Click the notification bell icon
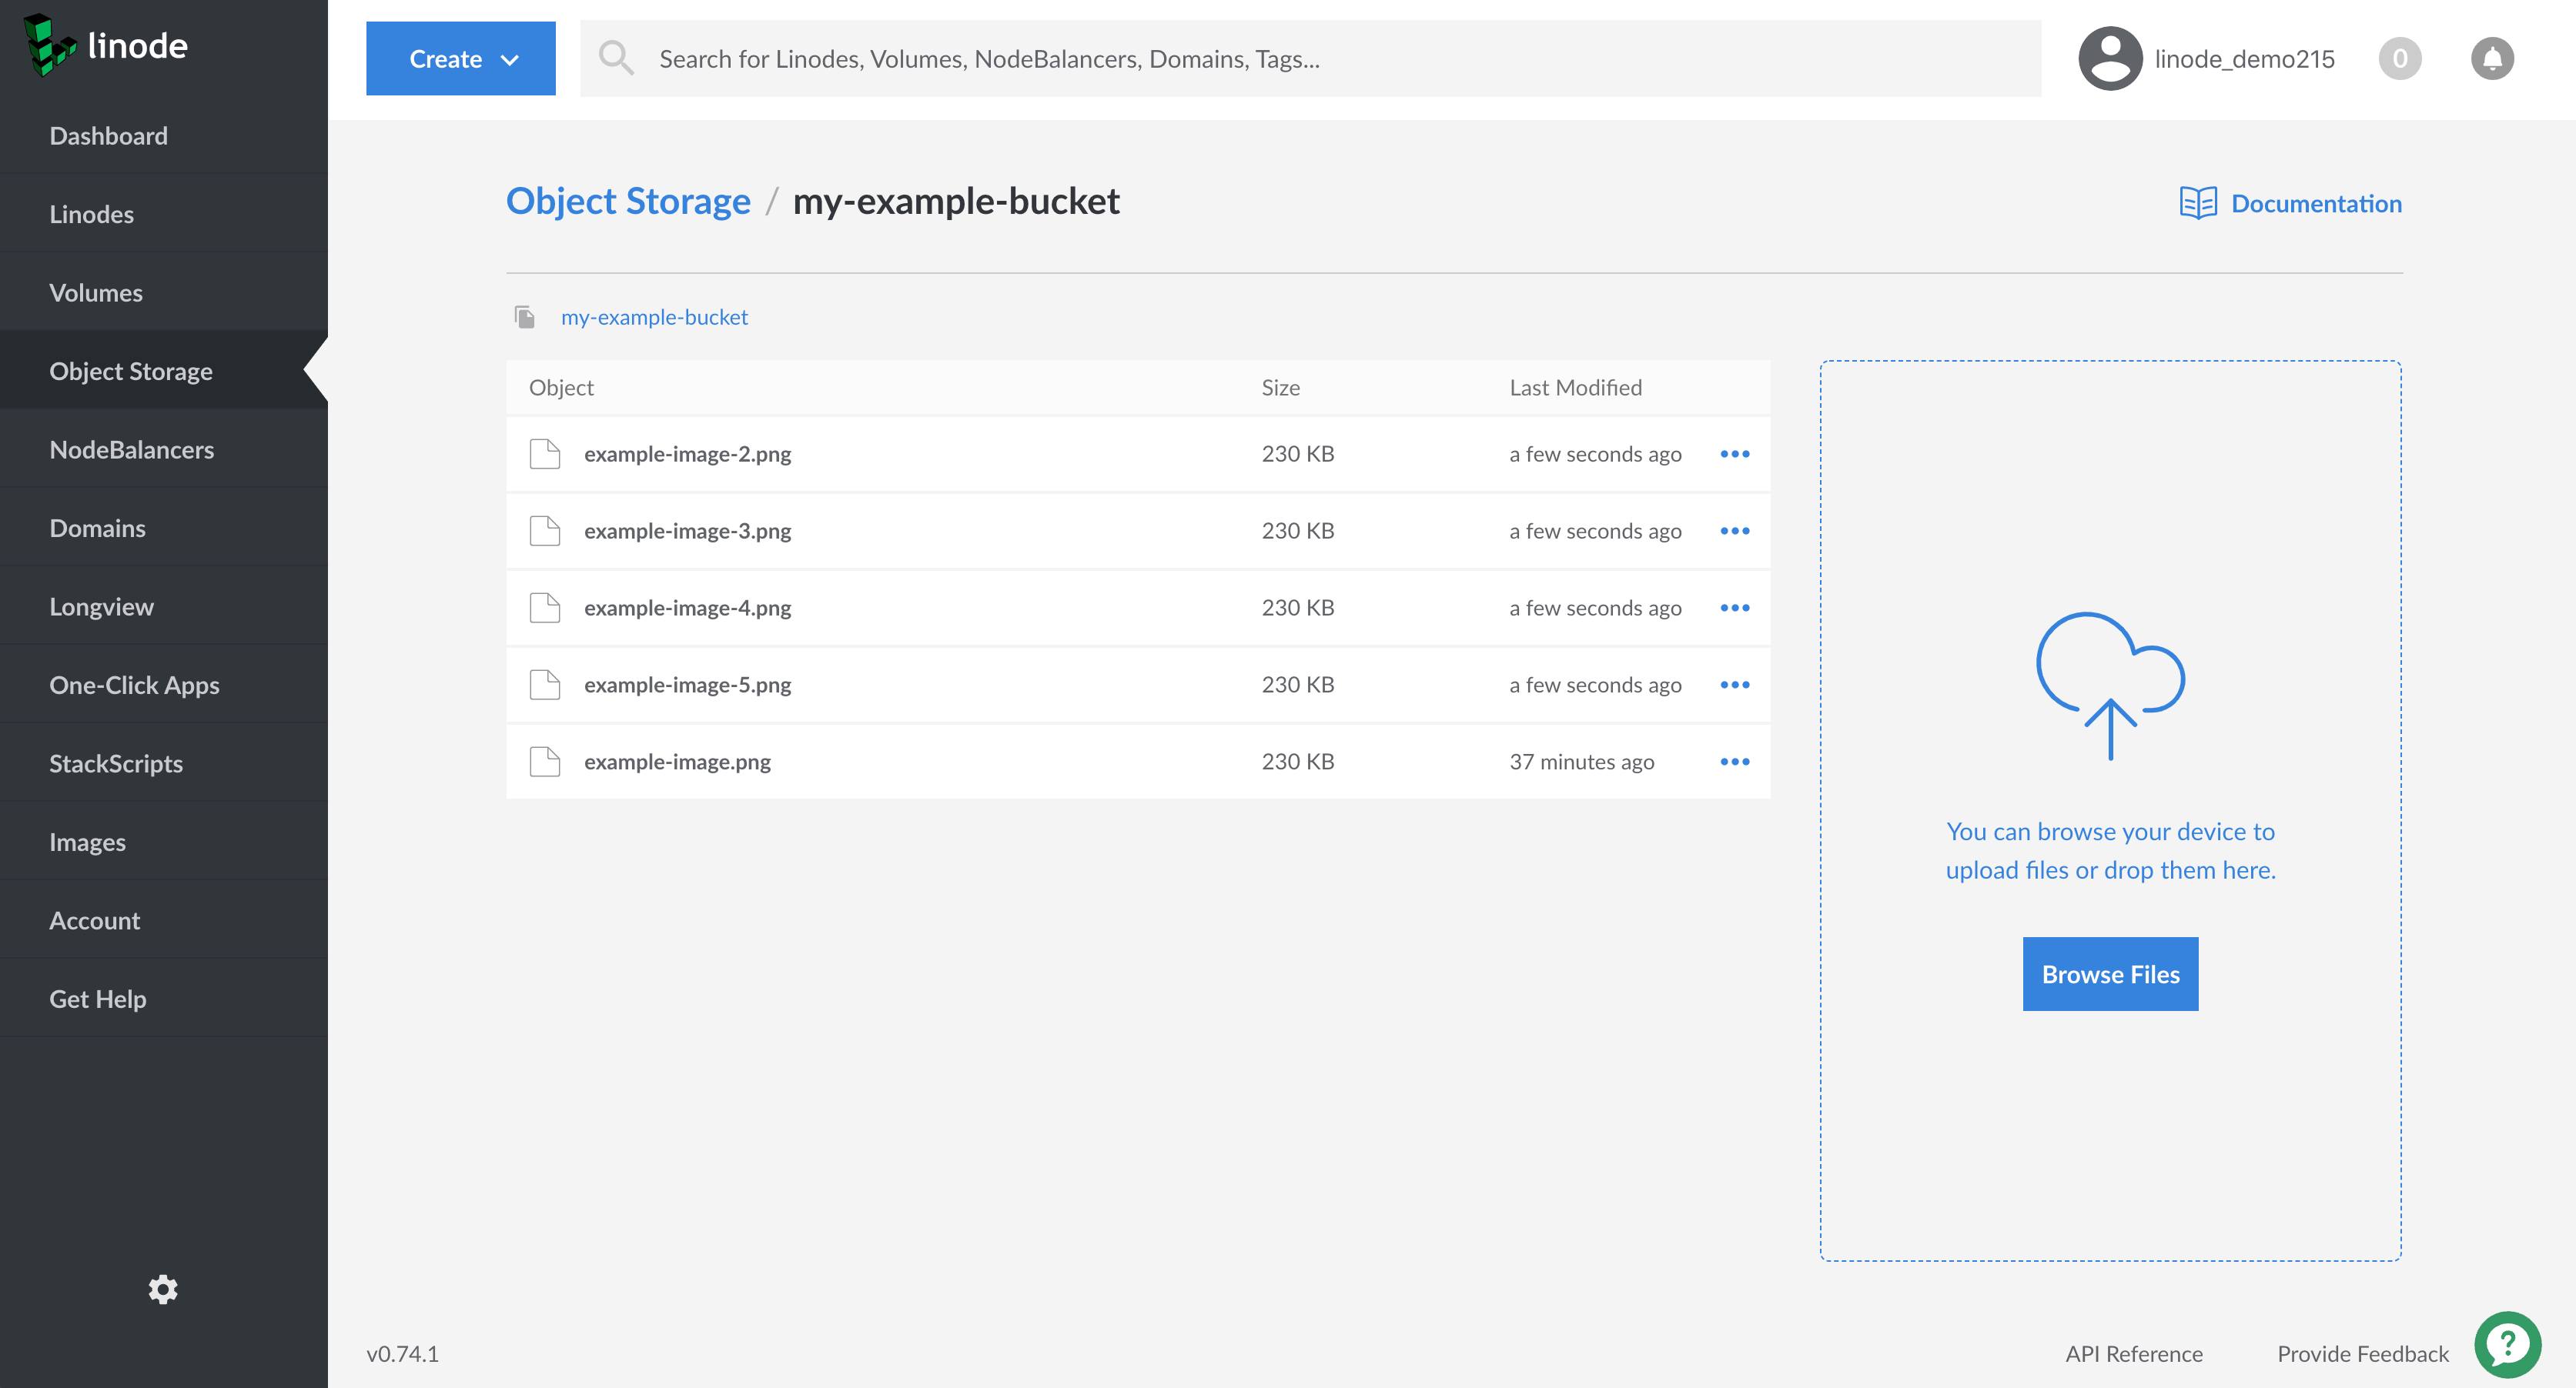This screenshot has height=1388, width=2576. (x=2492, y=59)
